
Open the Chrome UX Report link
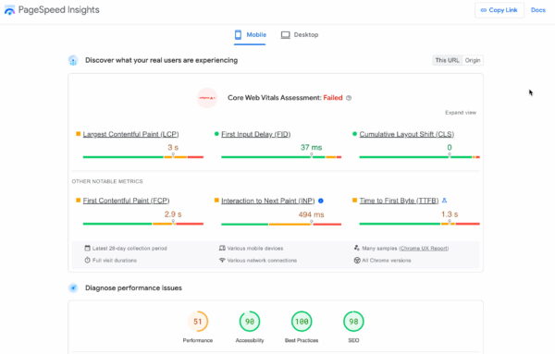[424, 249]
